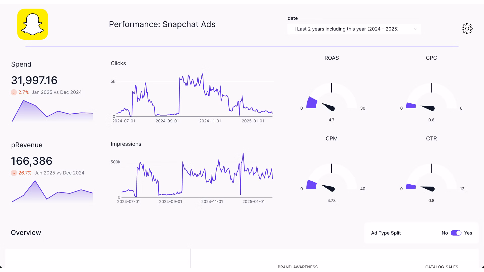Screen dimensions: 484x272
Task: Click the Spend sparkline chart
Action: [52, 111]
